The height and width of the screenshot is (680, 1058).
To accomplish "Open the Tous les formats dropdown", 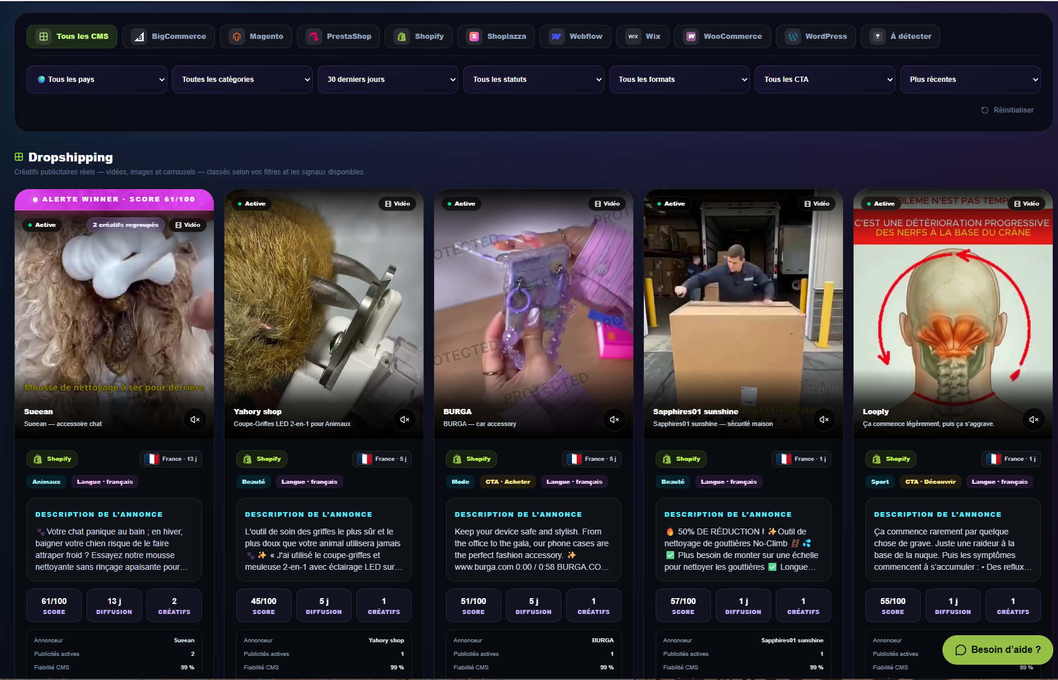I will (x=679, y=80).
